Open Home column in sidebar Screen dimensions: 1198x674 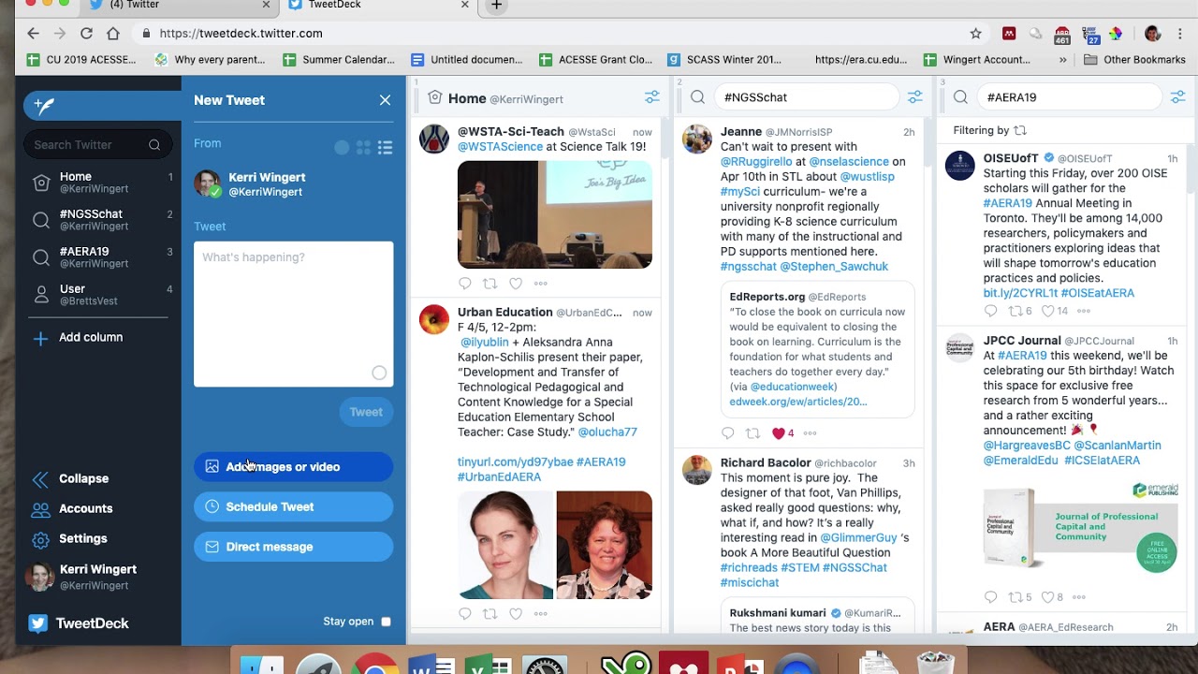[x=98, y=183]
